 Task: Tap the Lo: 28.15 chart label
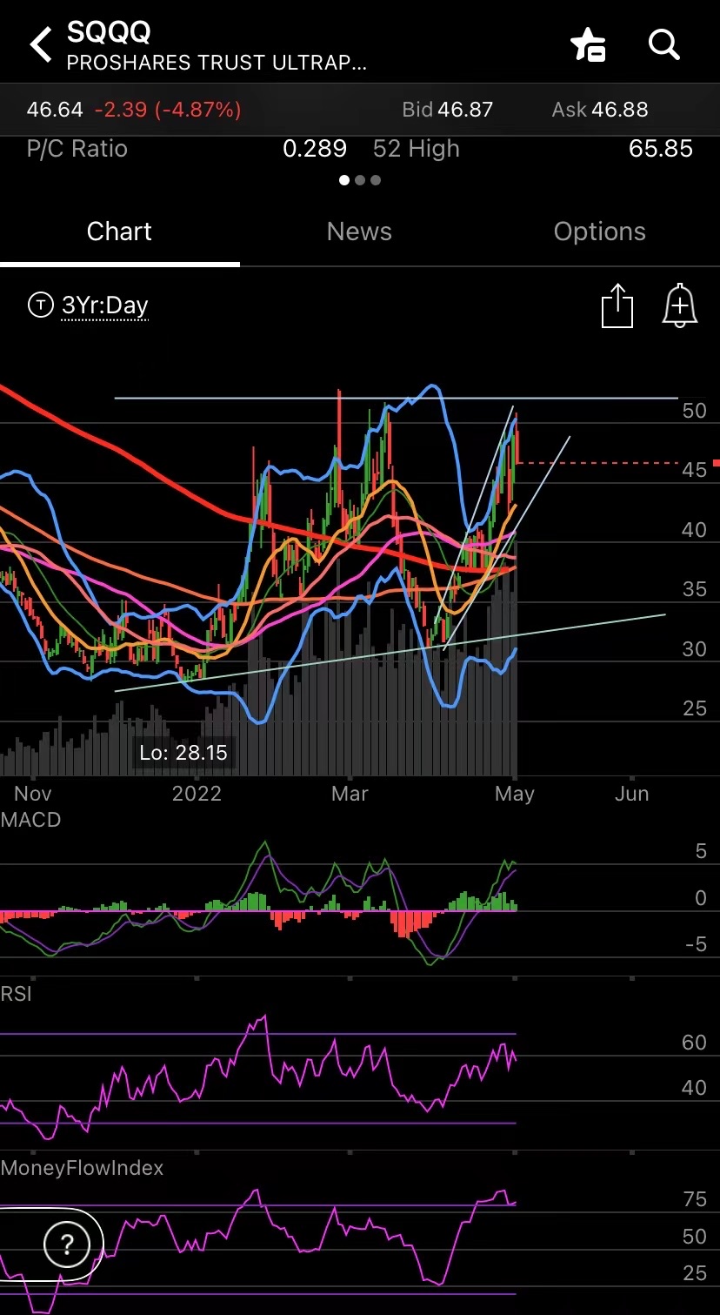point(183,752)
